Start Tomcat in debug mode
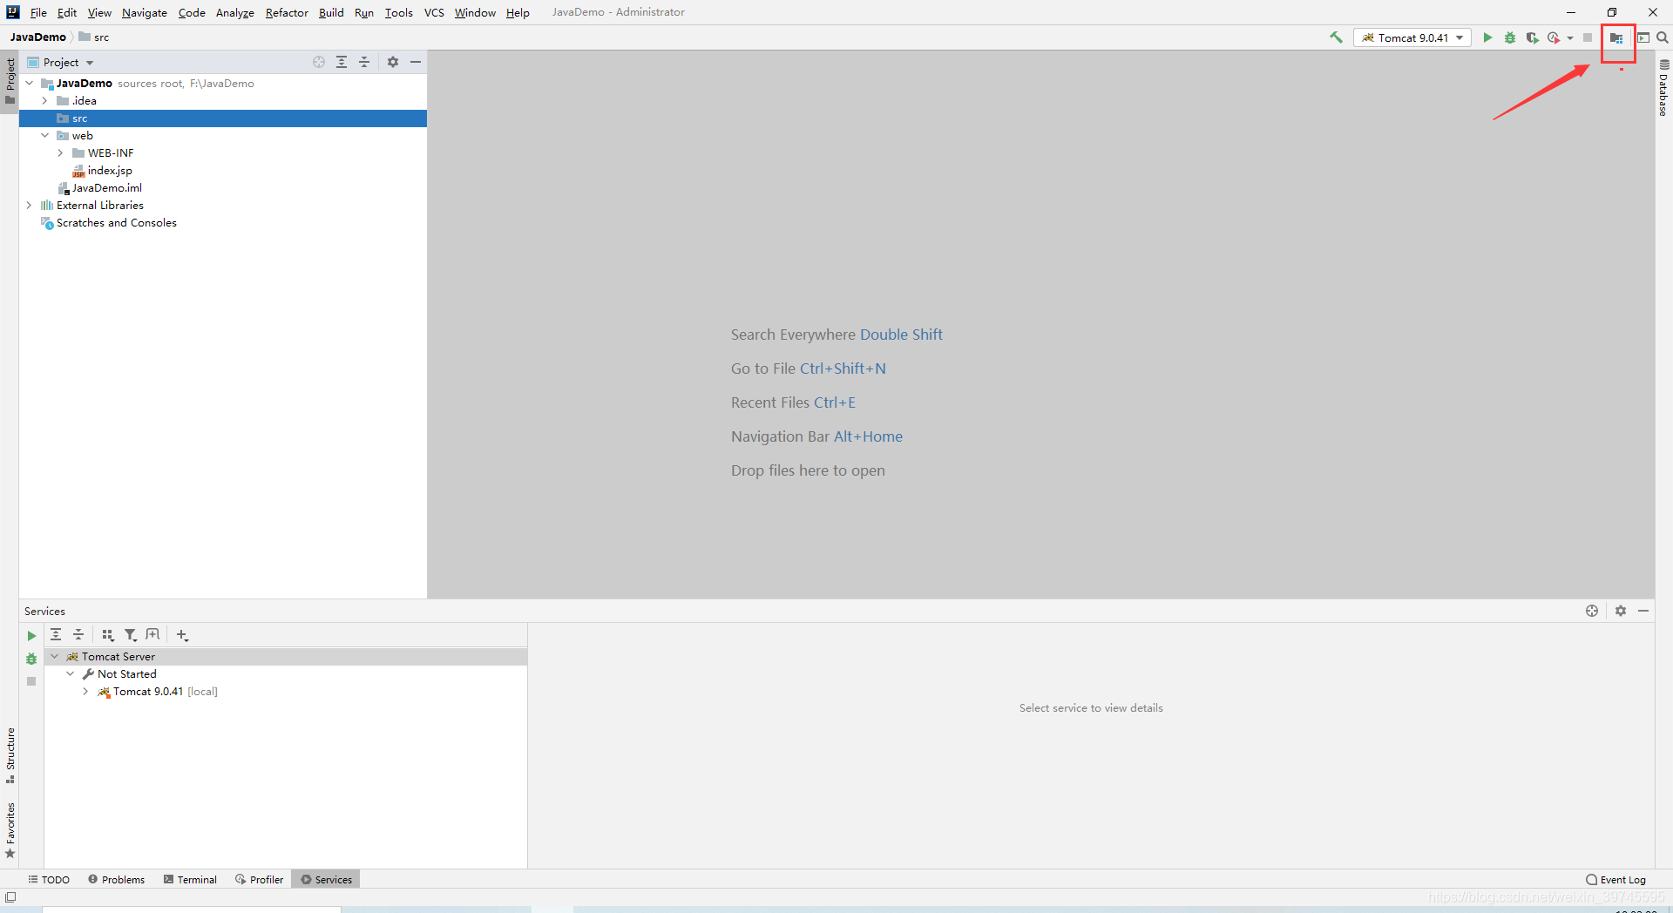The image size is (1673, 913). [x=1510, y=37]
